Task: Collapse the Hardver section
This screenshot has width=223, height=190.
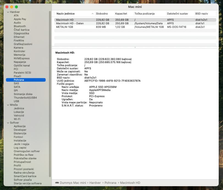Action: [x=8, y=12]
